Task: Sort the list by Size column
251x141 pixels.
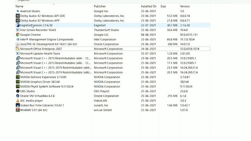Action: (x=163, y=6)
